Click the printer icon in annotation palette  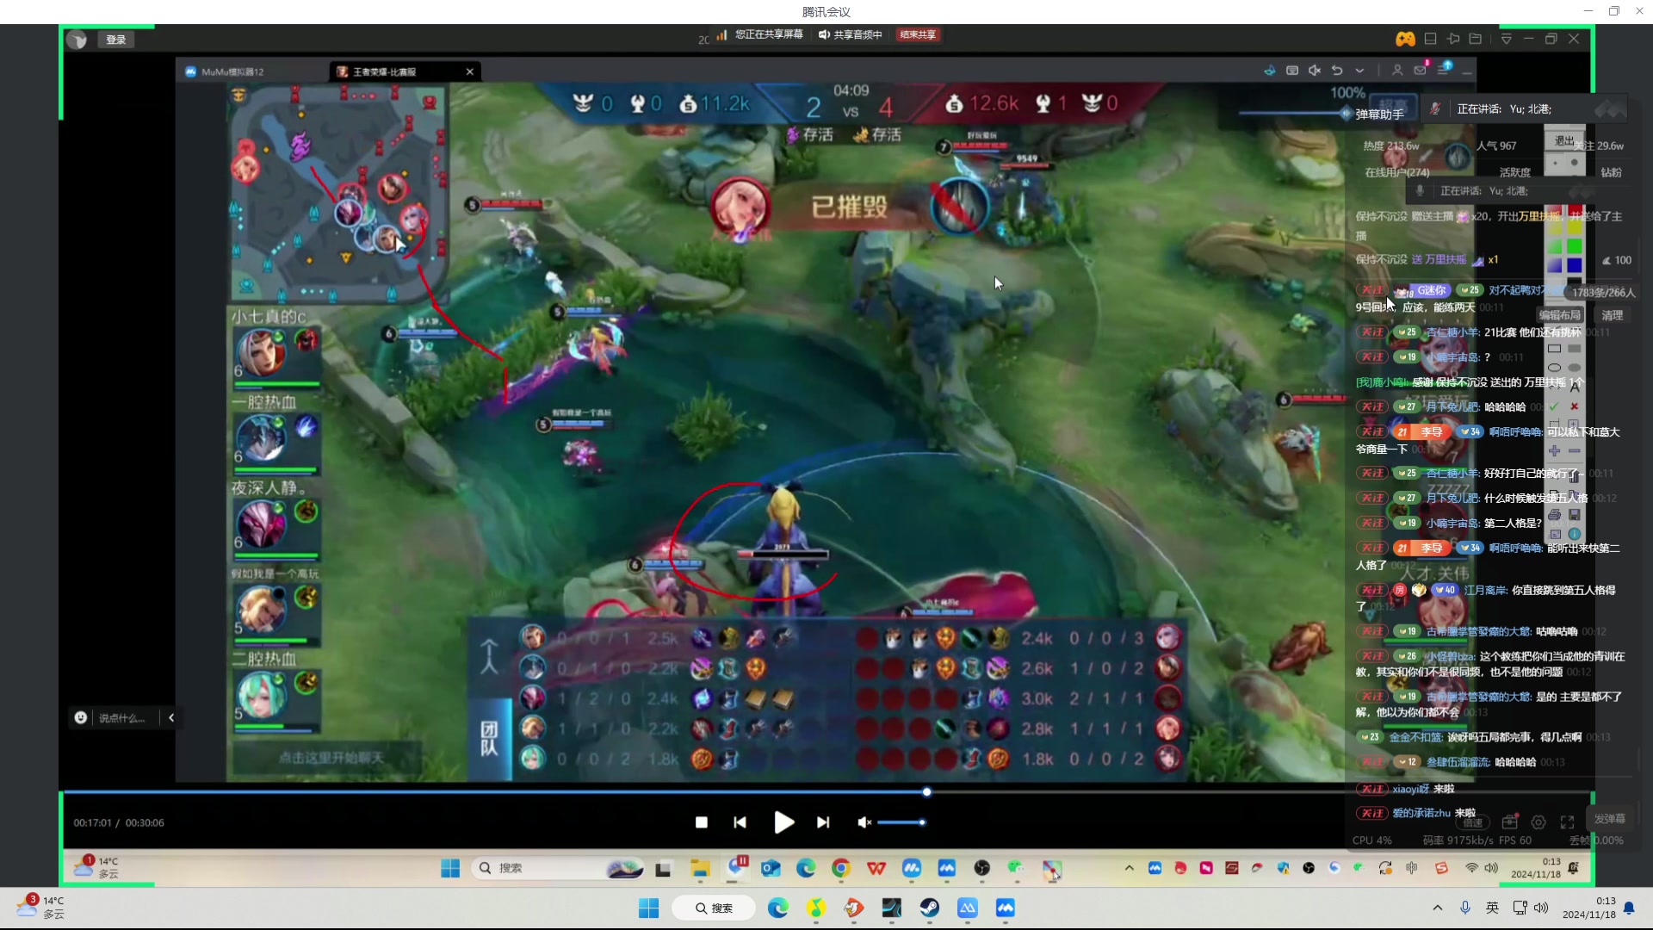[x=1554, y=515]
